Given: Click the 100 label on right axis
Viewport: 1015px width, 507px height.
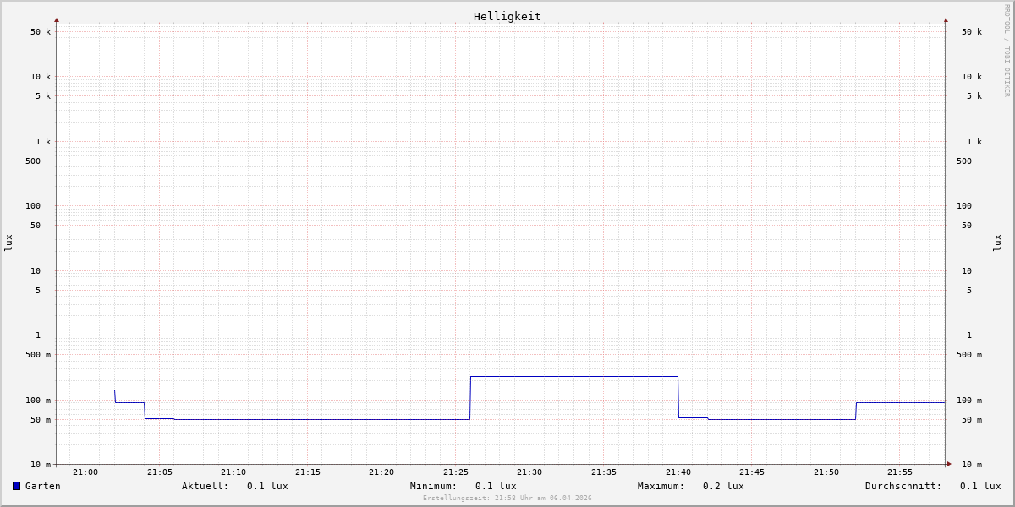Looking at the screenshot, I should (964, 206).
